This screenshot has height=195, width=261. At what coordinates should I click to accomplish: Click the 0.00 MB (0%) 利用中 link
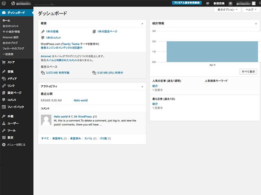110,73
